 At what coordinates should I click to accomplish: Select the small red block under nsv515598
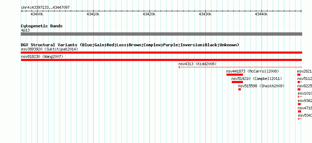tap(239, 89)
